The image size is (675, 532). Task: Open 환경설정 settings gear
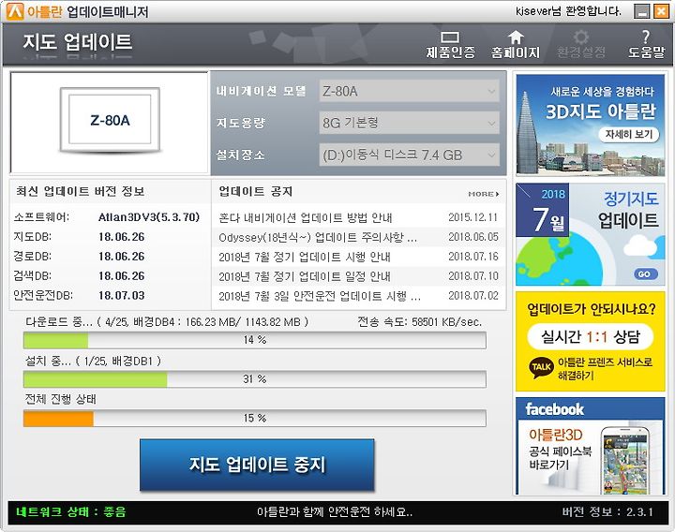580,45
